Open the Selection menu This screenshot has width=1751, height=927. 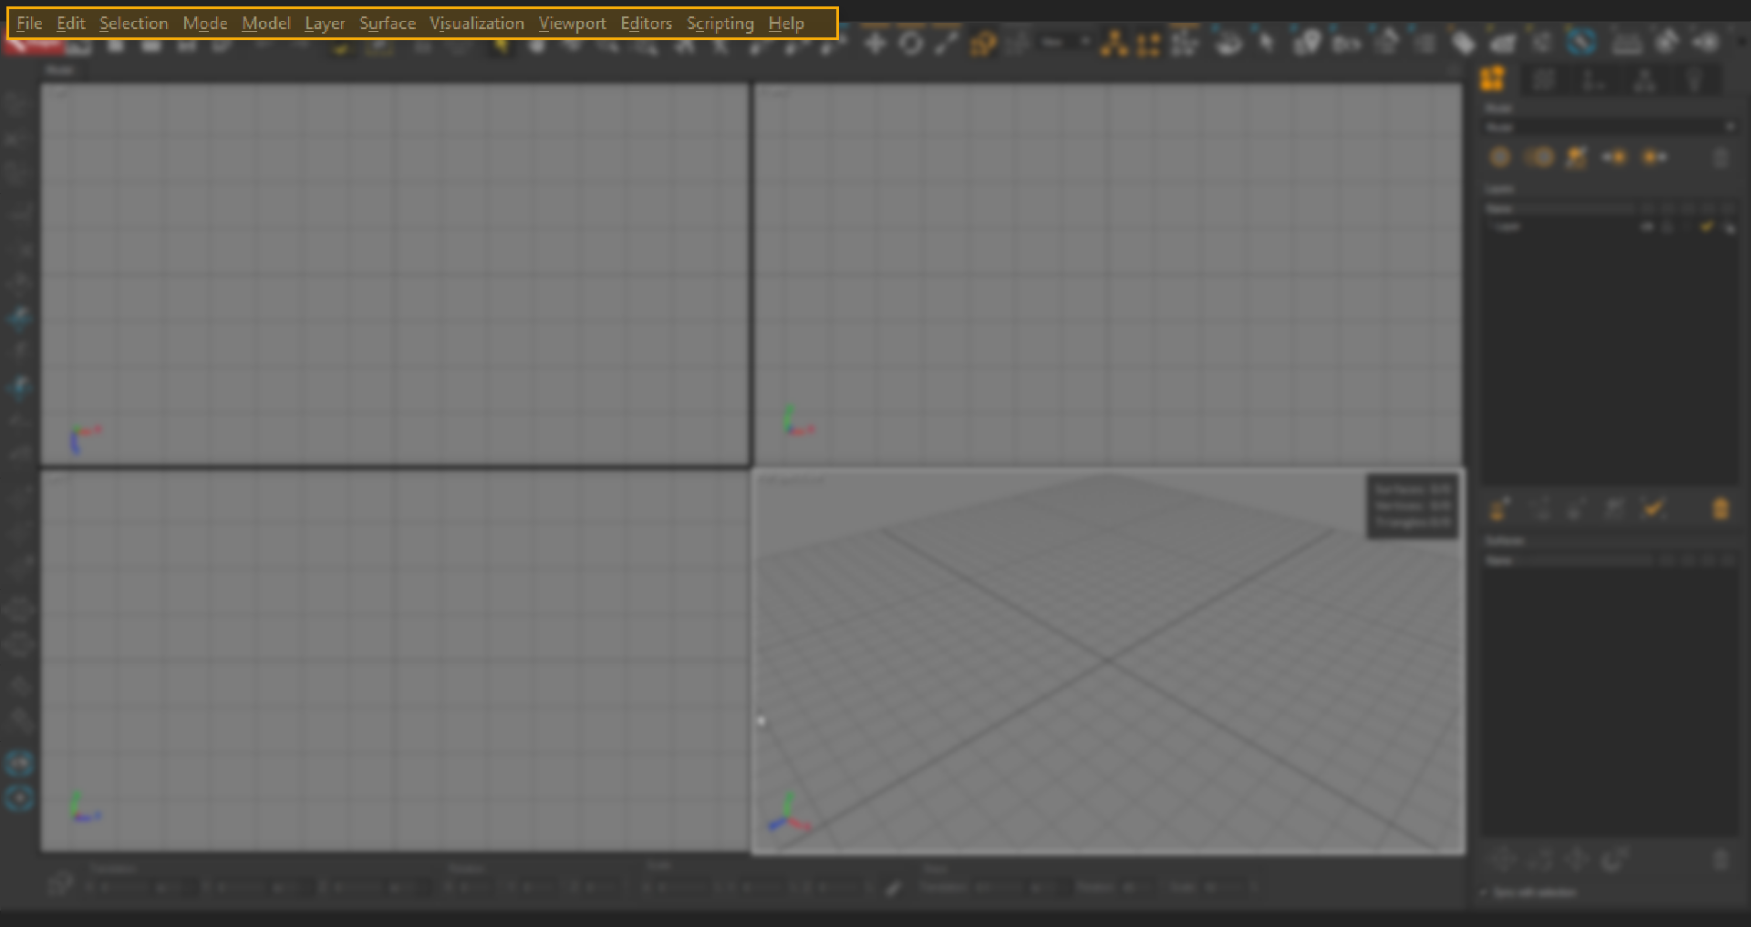point(133,24)
